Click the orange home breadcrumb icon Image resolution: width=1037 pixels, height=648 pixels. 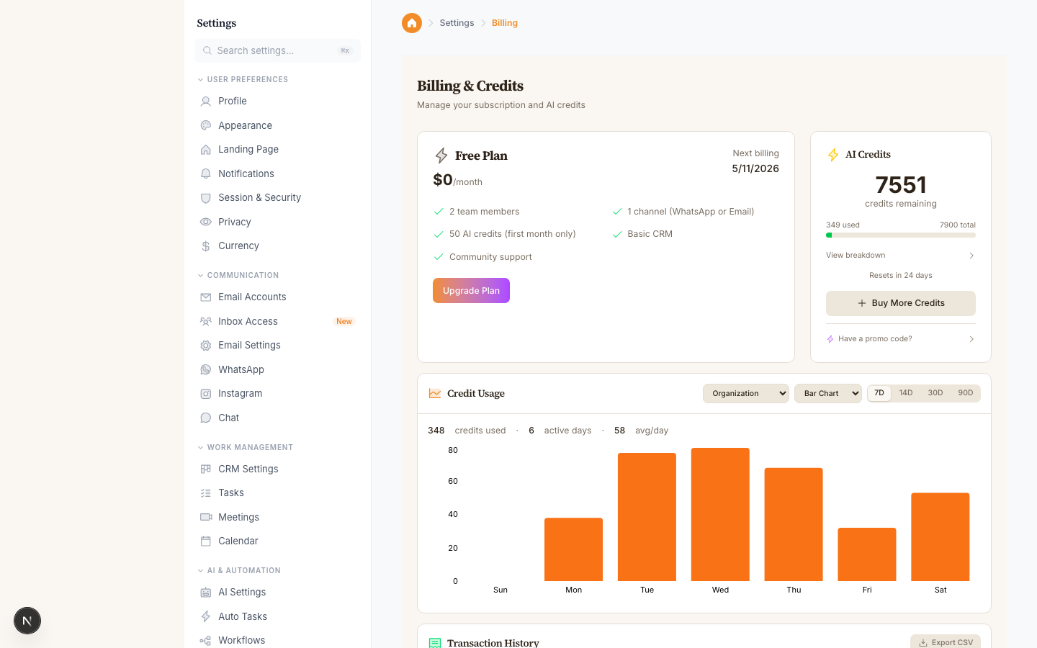[411, 22]
